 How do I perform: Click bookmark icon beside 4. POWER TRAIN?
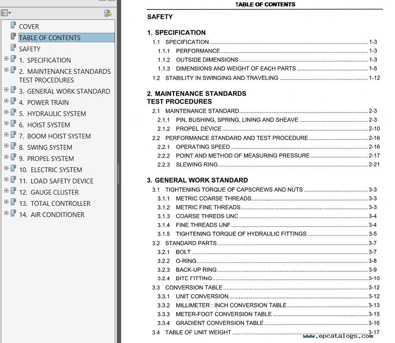[13, 101]
